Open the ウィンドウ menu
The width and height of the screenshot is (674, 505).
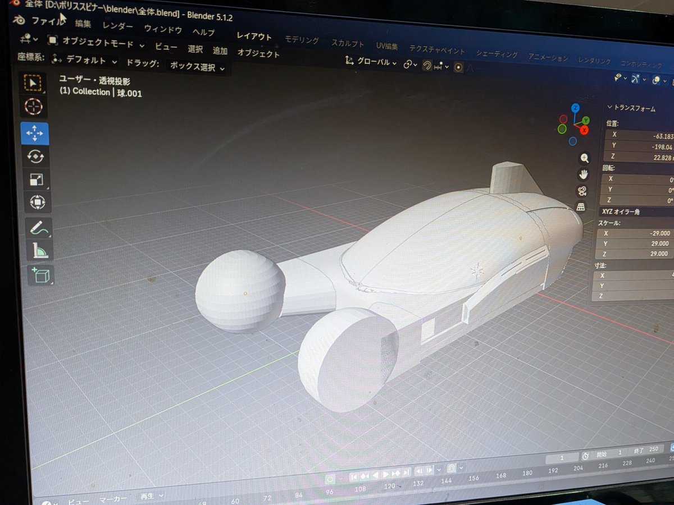[x=163, y=29]
